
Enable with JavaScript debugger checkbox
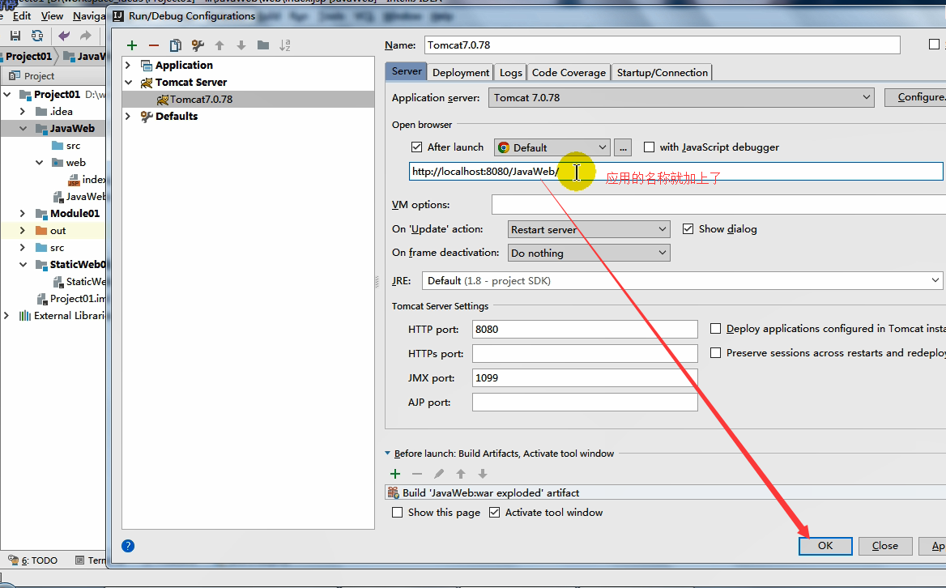pos(650,147)
